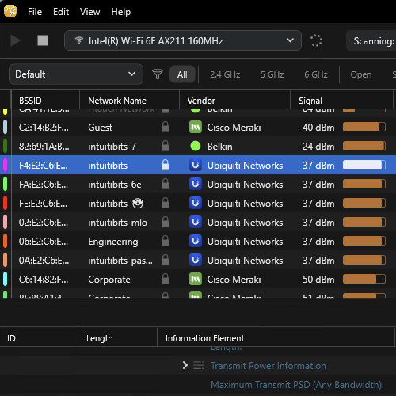
Task: Click Belkin vendor name in intuitibits-7 row
Action: tap(219, 147)
